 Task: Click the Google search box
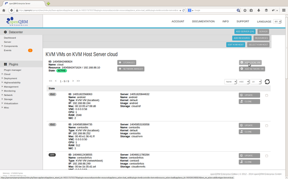(x=215, y=11)
